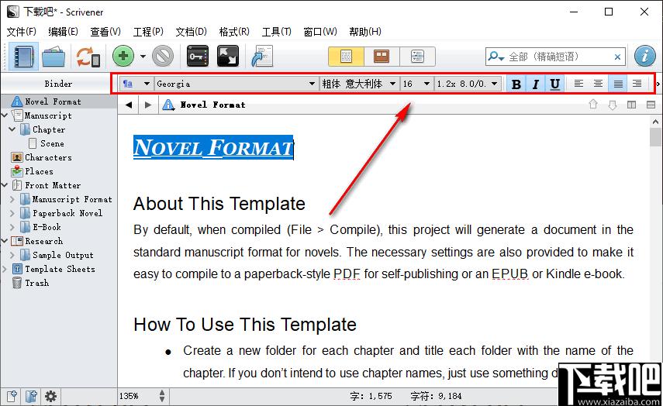The image size is (663, 406).
Task: Navigate forward in editor history
Action: click(147, 105)
